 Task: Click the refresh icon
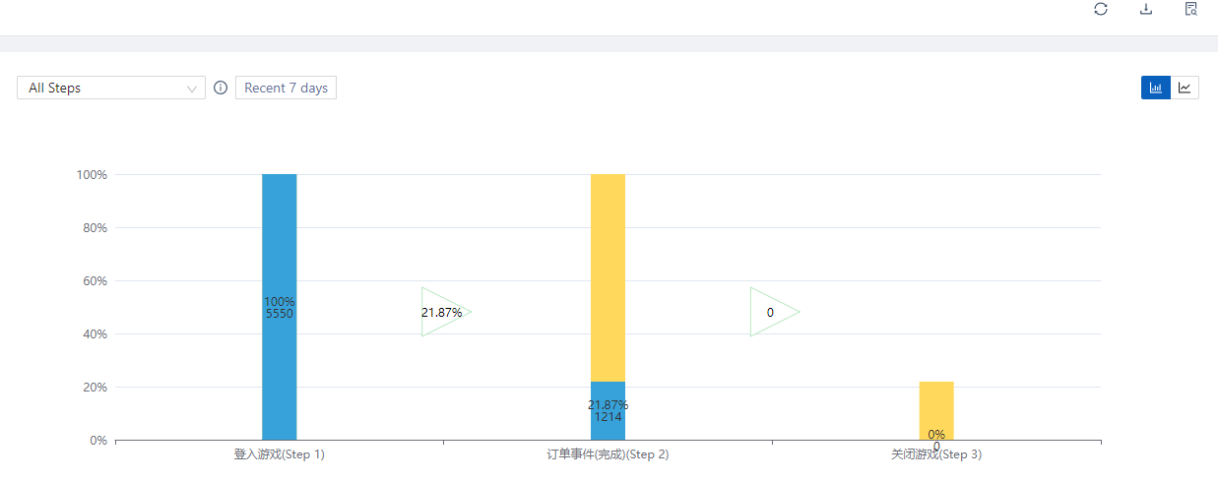pyautogui.click(x=1101, y=9)
